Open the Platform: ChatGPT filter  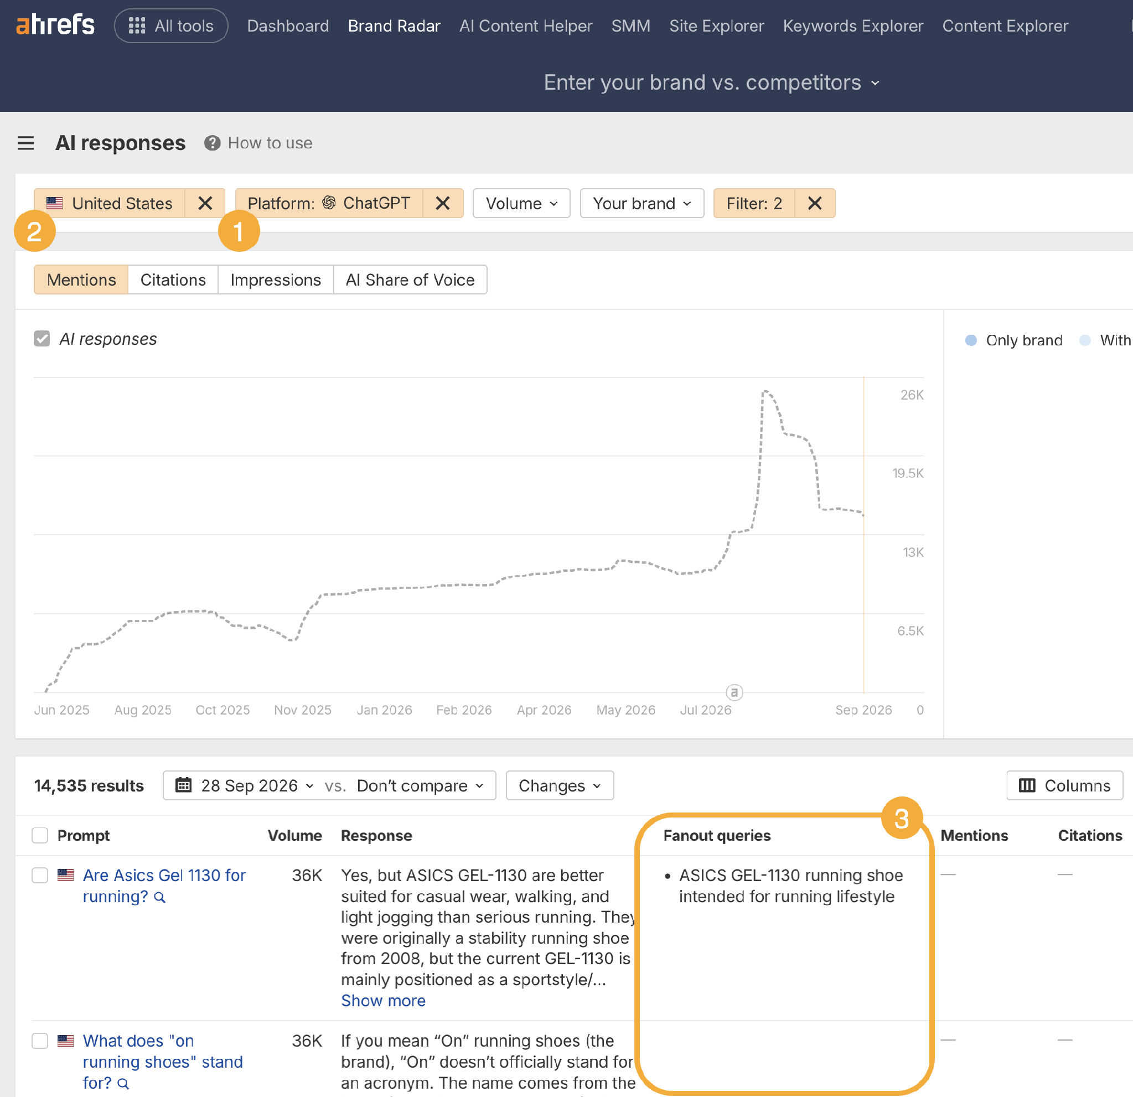pyautogui.click(x=328, y=203)
